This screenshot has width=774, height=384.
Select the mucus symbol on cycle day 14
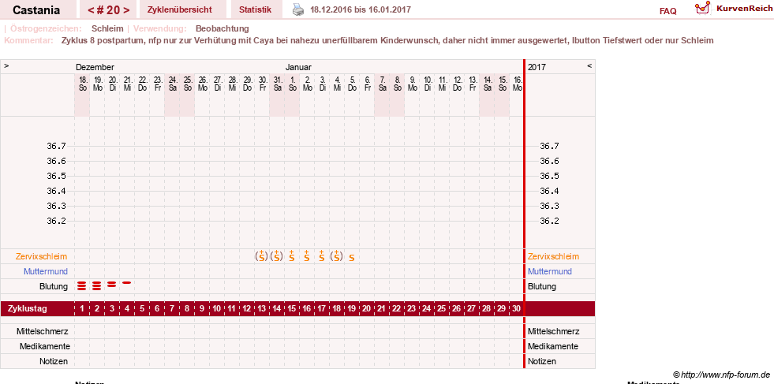click(x=276, y=256)
